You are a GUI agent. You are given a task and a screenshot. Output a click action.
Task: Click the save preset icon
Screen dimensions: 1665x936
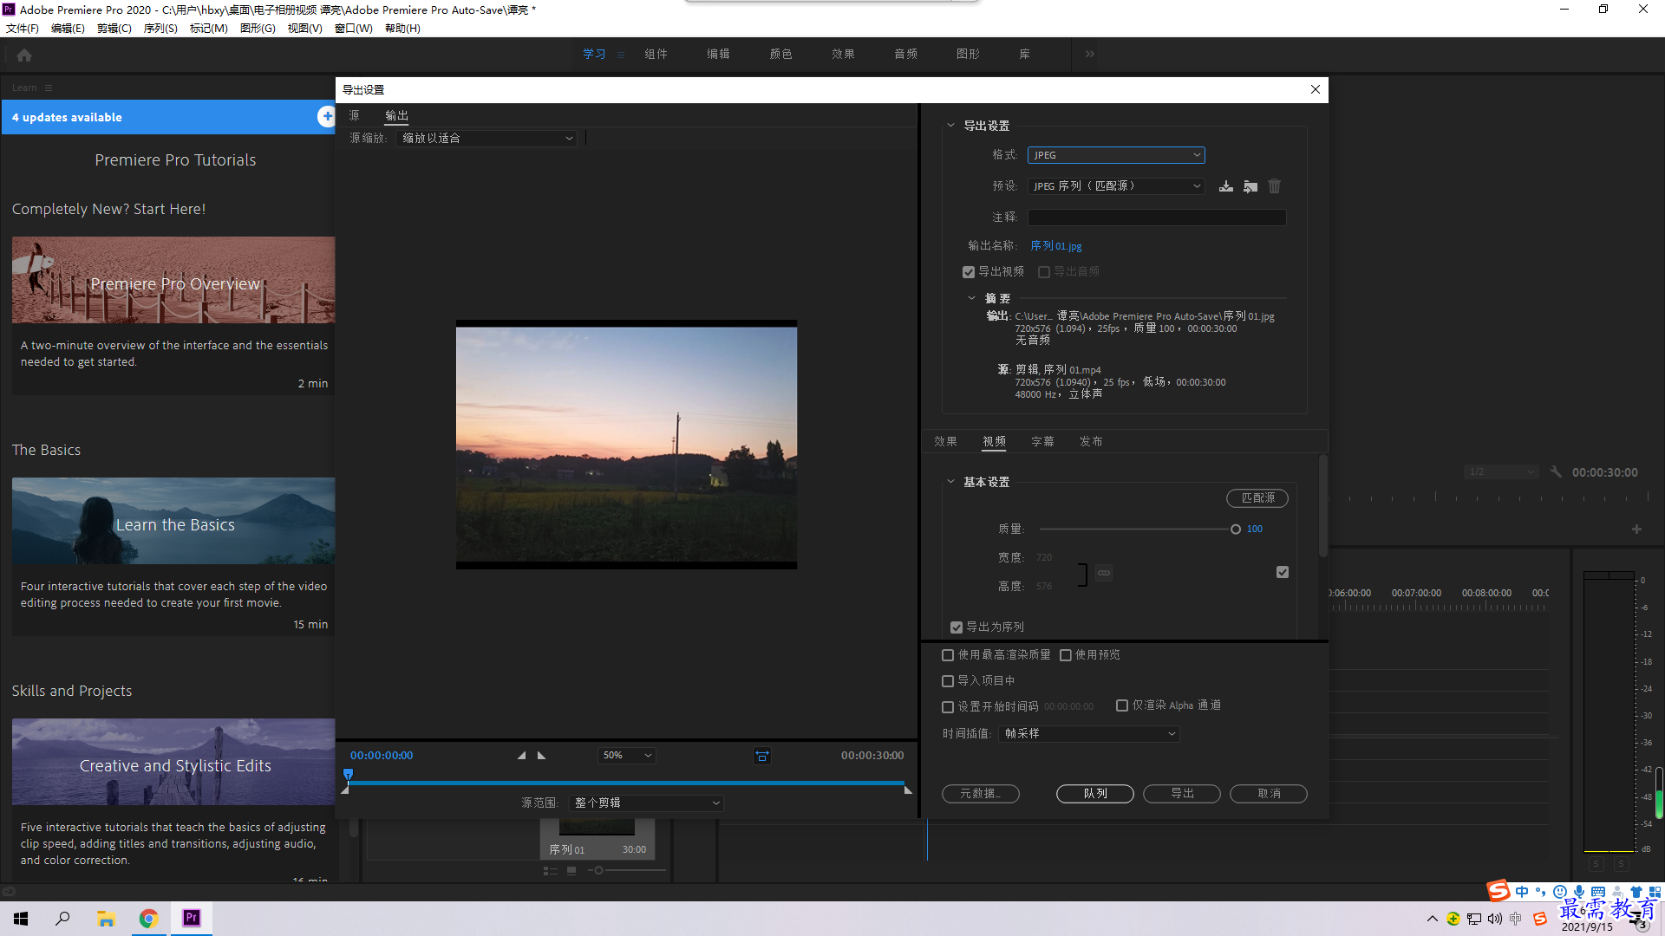pyautogui.click(x=1225, y=186)
